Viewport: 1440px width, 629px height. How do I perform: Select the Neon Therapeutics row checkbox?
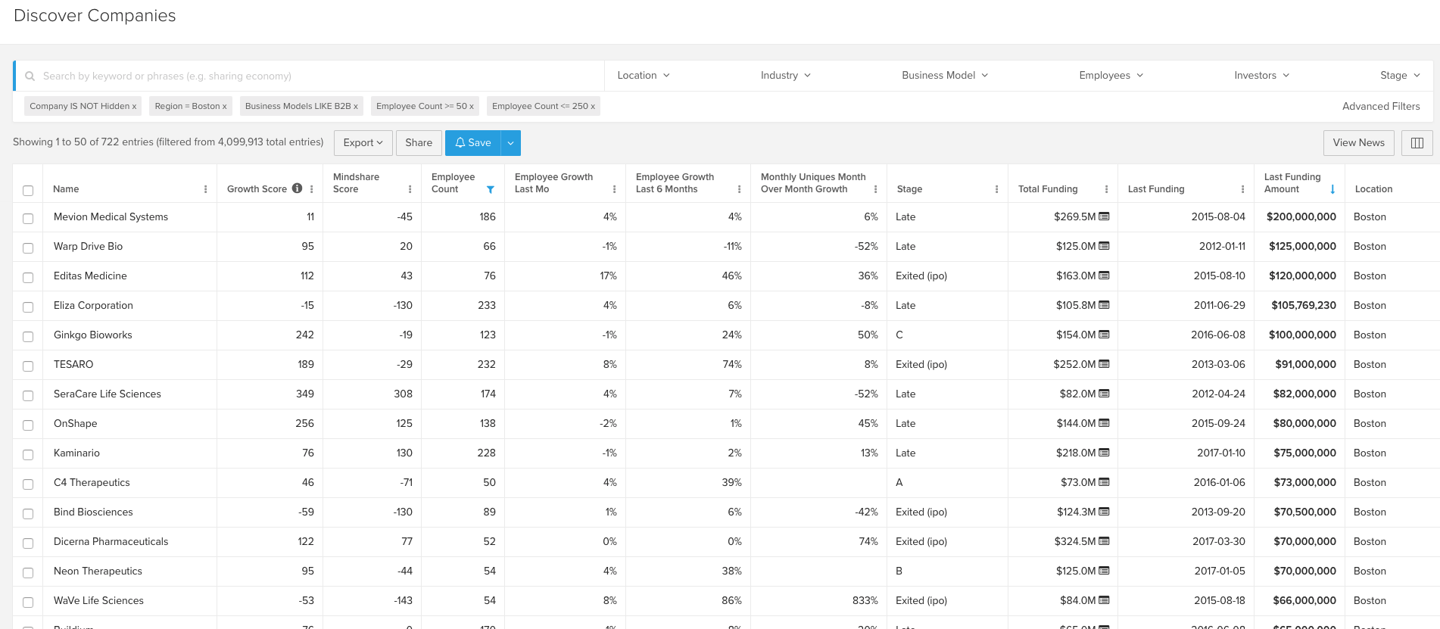pos(28,573)
